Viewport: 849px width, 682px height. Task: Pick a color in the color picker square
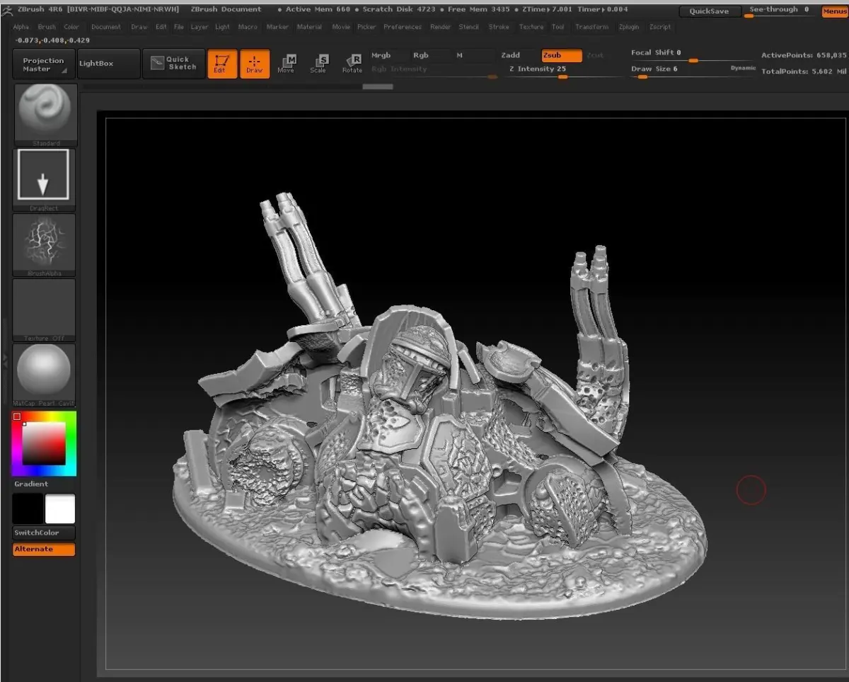pos(44,443)
